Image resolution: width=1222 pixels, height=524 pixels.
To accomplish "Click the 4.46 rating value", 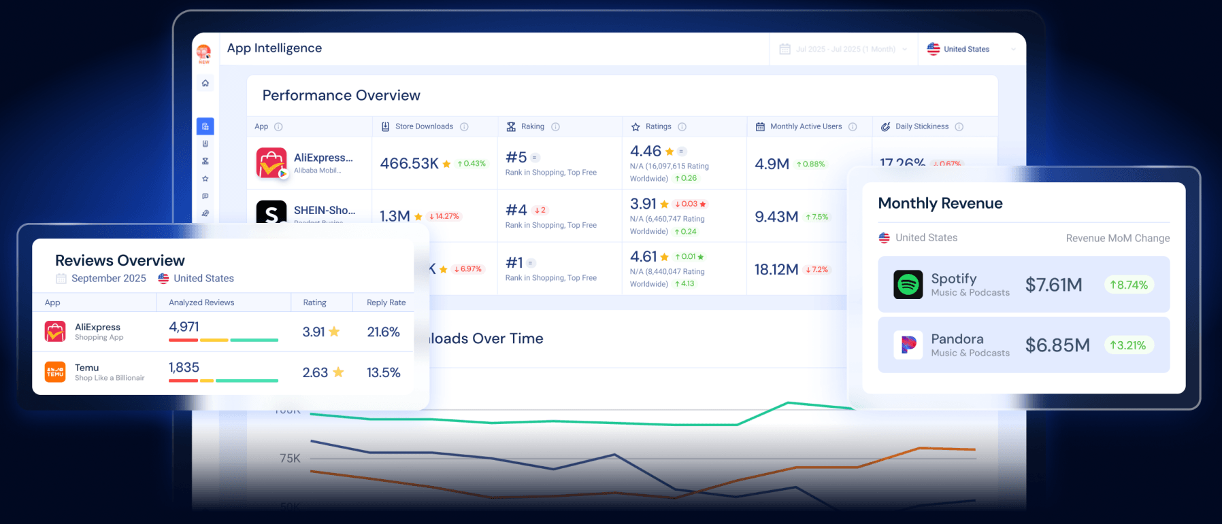I will [x=646, y=151].
